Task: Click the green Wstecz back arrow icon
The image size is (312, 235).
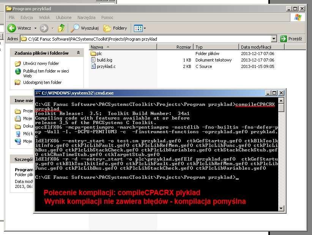Action: pyautogui.click(x=11, y=28)
